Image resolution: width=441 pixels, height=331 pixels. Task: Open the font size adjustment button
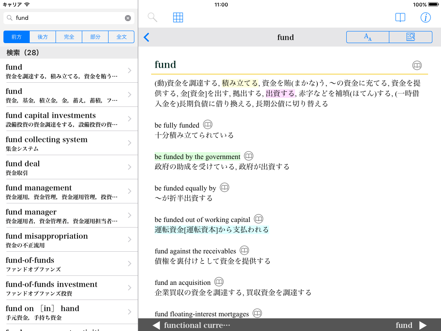[368, 37]
